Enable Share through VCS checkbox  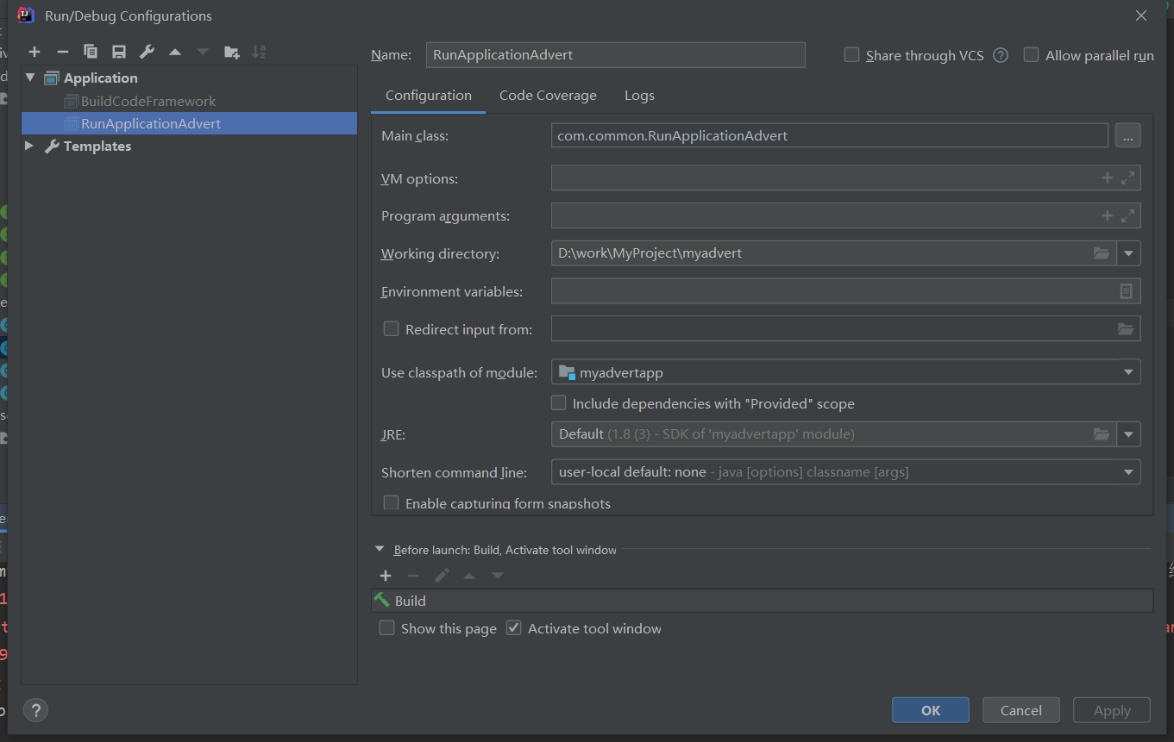[851, 55]
